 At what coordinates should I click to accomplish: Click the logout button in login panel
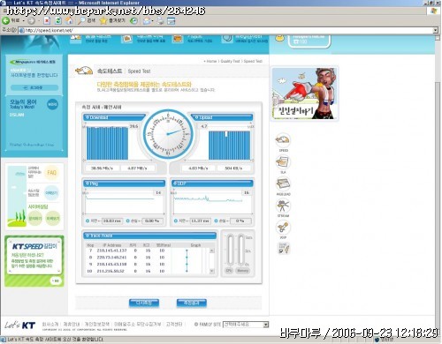[34, 87]
